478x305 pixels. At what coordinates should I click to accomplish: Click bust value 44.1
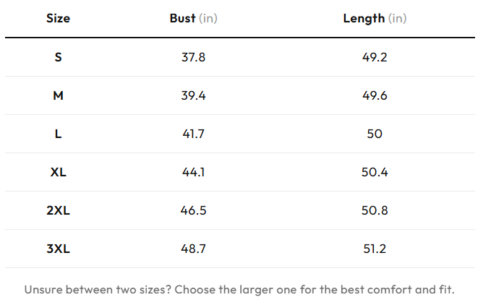[193, 172]
